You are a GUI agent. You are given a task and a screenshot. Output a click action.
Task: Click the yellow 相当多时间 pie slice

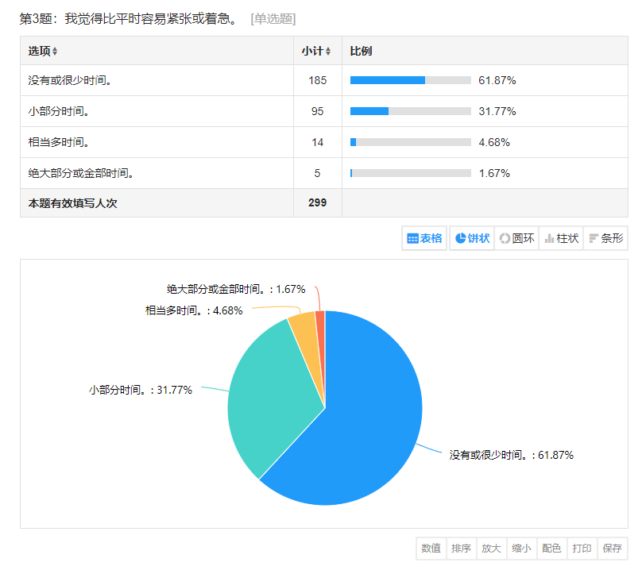point(305,329)
